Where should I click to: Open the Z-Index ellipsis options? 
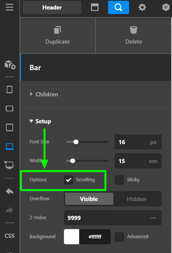point(153,218)
